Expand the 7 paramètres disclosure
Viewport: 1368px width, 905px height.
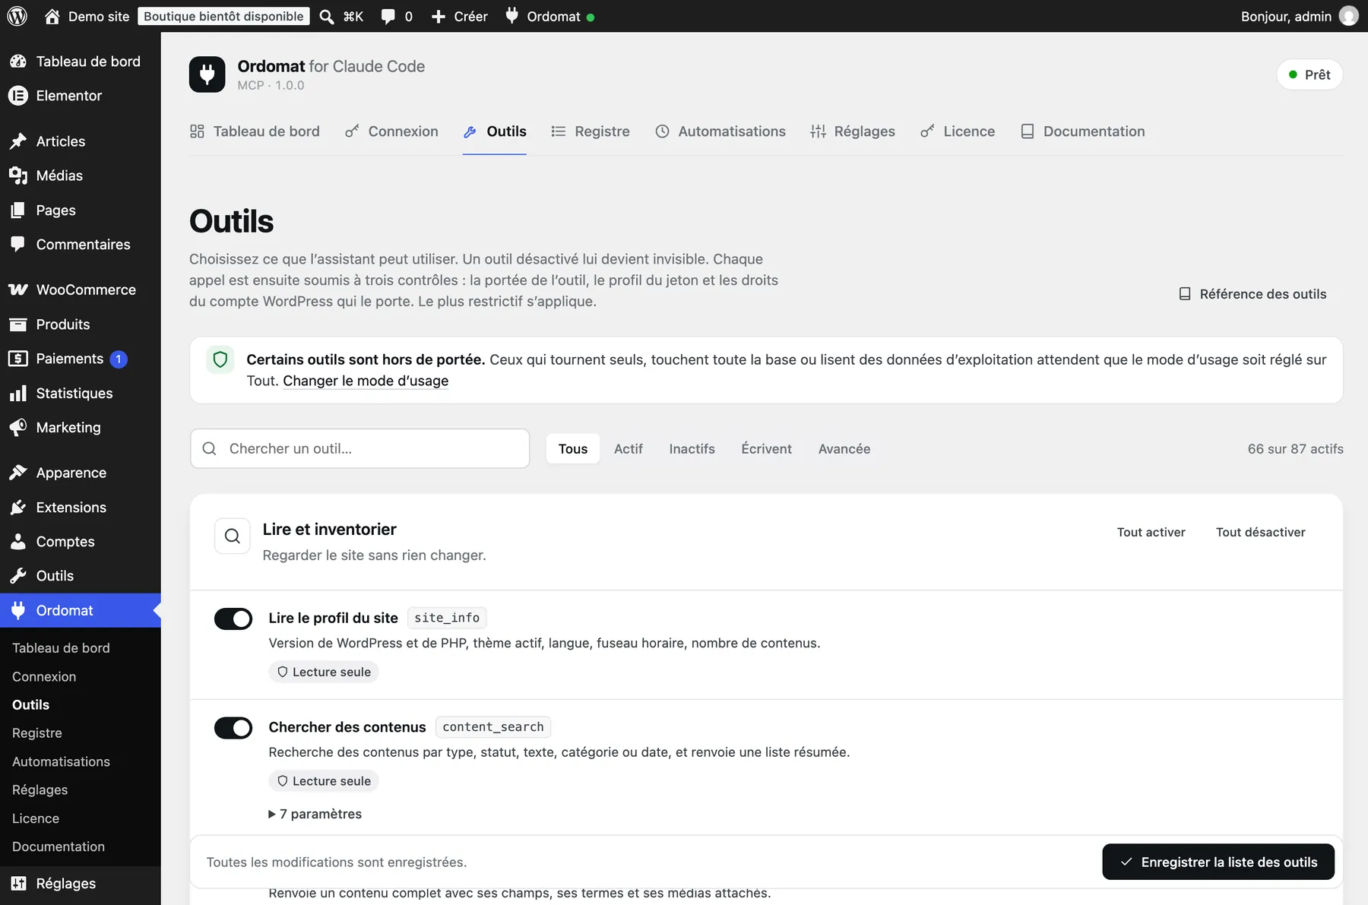coord(315,814)
